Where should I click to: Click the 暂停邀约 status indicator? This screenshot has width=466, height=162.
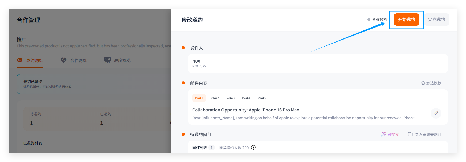tap(377, 20)
